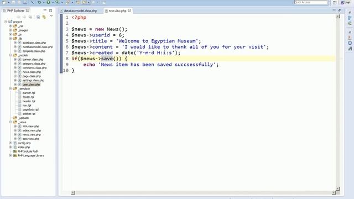Open database.class.php in the tree
The height and width of the screenshot is (199, 354).
(34, 43)
